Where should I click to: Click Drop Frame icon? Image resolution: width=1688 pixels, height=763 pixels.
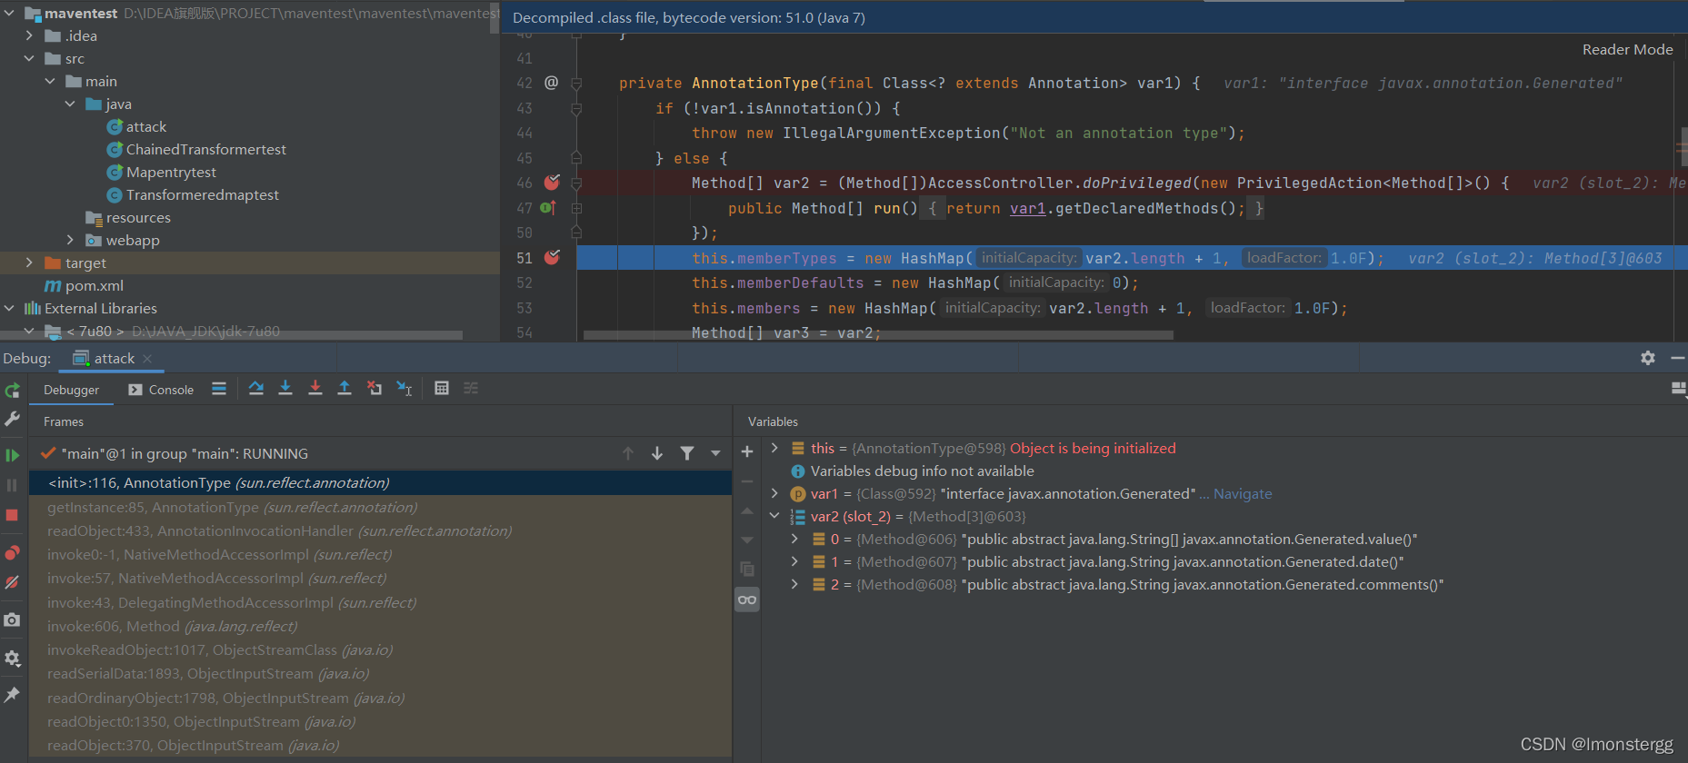375,389
